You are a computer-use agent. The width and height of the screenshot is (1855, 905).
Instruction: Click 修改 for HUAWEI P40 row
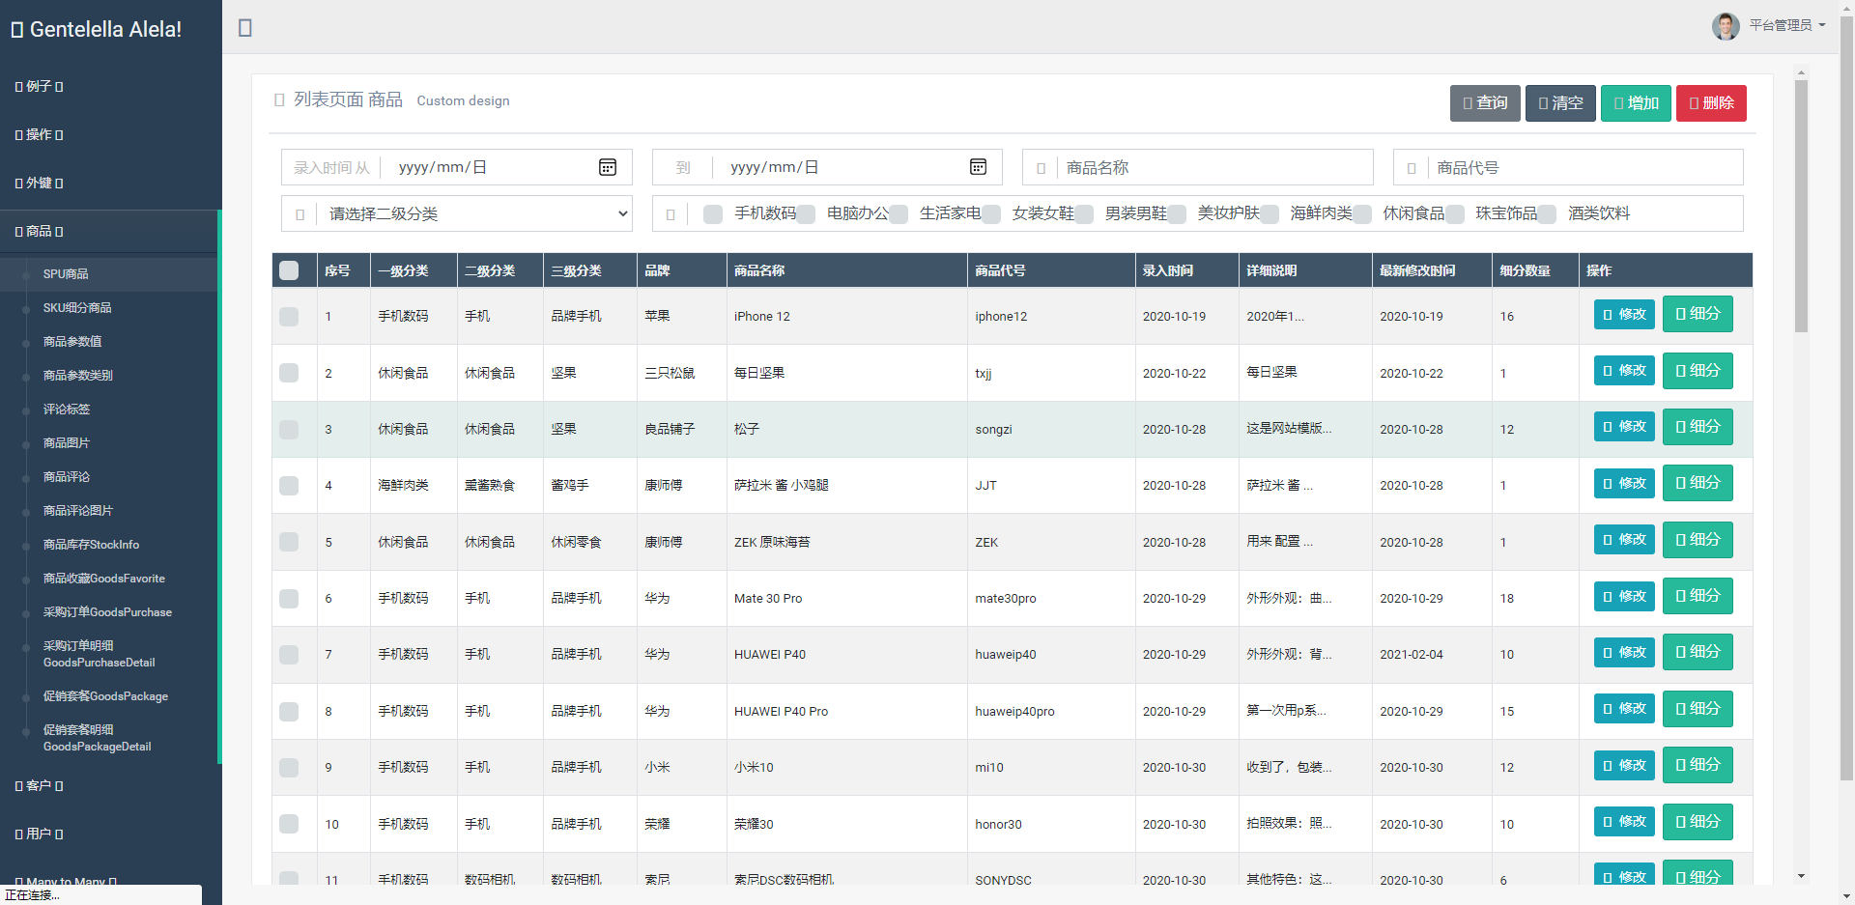(1624, 652)
